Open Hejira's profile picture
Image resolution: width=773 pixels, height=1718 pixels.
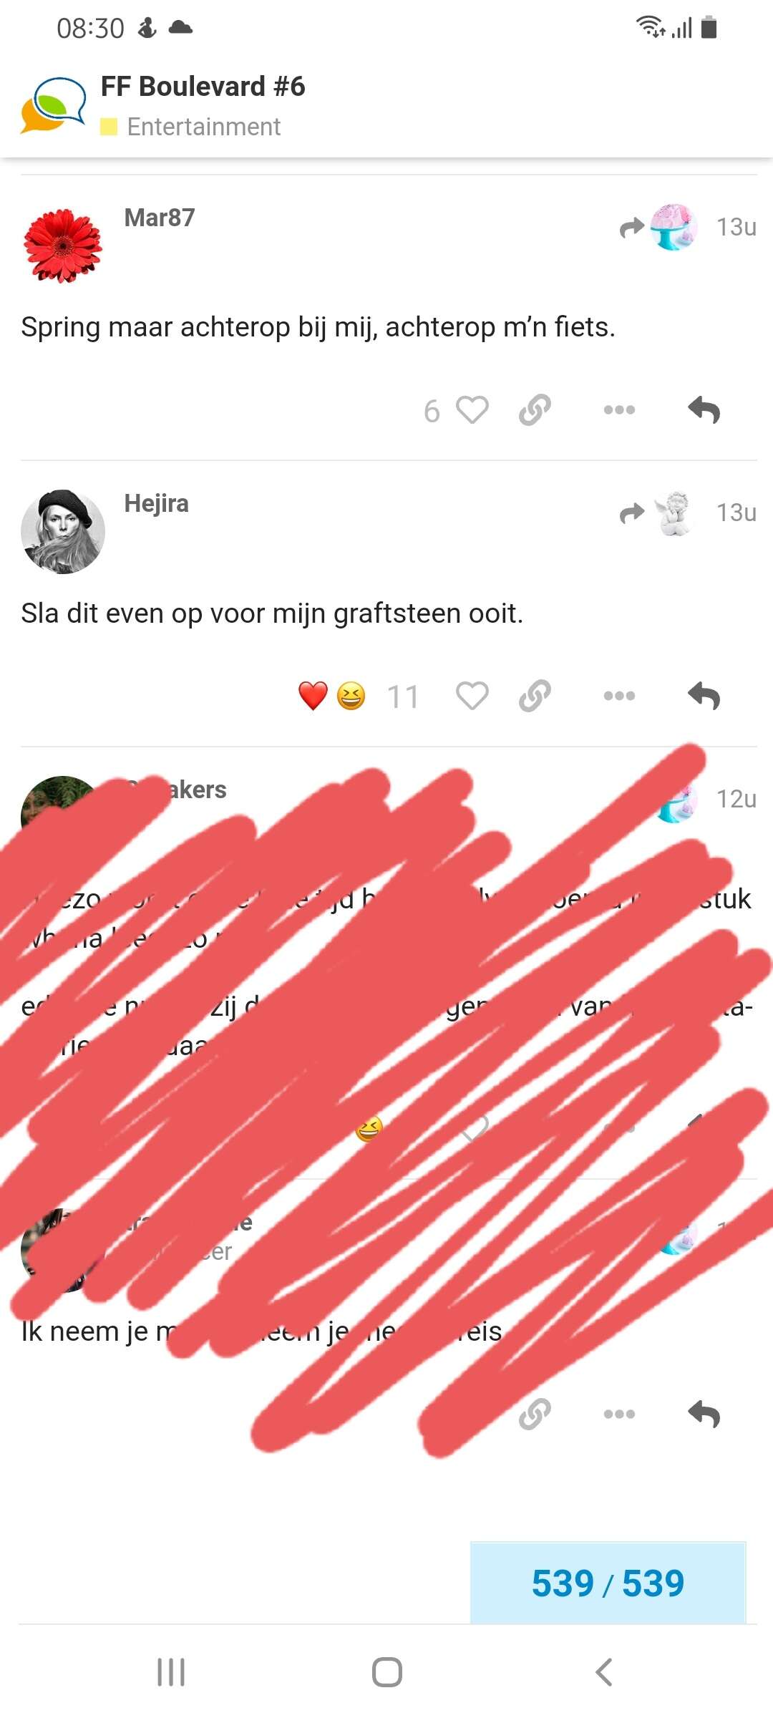pos(63,531)
